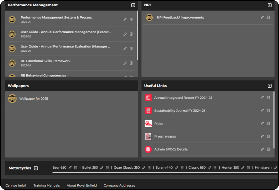
Task: Open Wallpaper for 2025 item
Action: (x=34, y=99)
